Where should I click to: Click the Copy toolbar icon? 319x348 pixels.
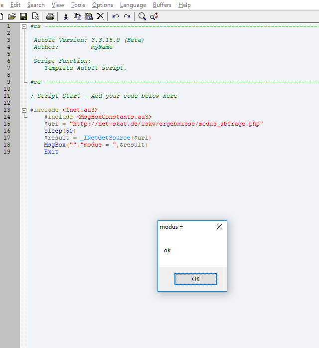[x=77, y=16]
